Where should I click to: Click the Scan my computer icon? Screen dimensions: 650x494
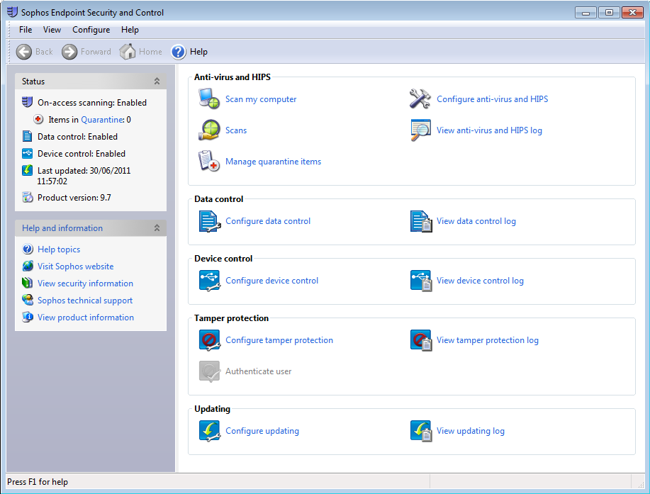point(209,99)
